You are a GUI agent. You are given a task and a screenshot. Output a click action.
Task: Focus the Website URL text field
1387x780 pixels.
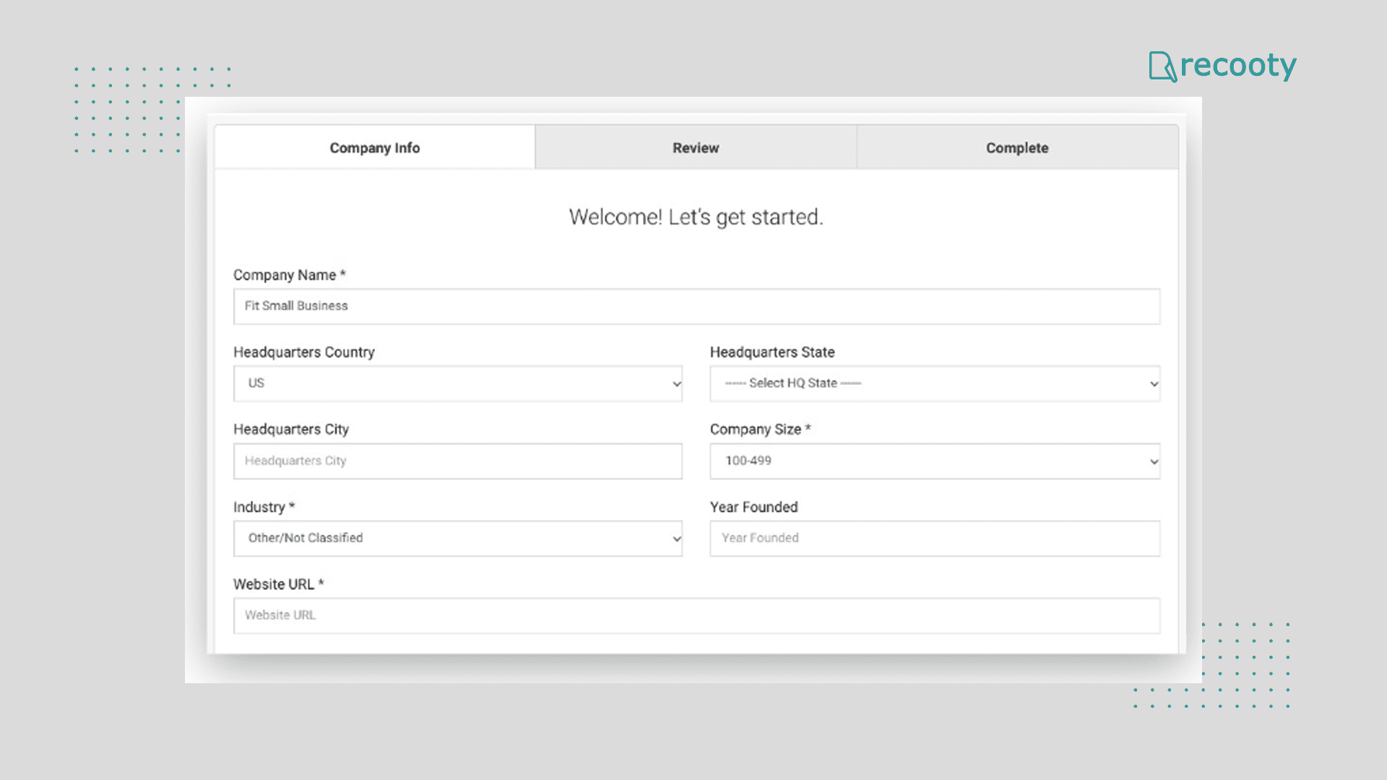coord(696,615)
